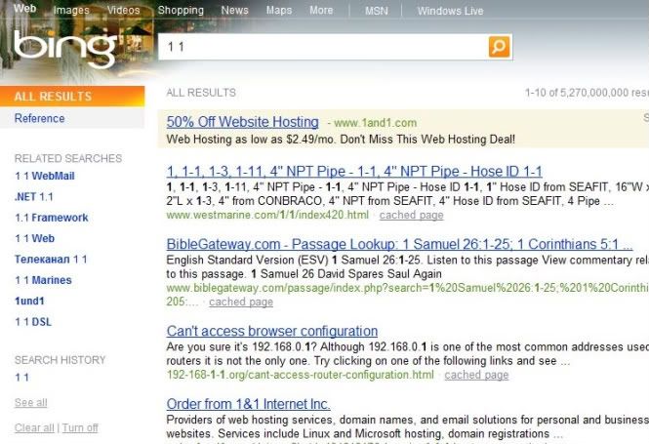Viewport: 649px width, 444px height.
Task: Open the Shopping tab
Action: [181, 11]
